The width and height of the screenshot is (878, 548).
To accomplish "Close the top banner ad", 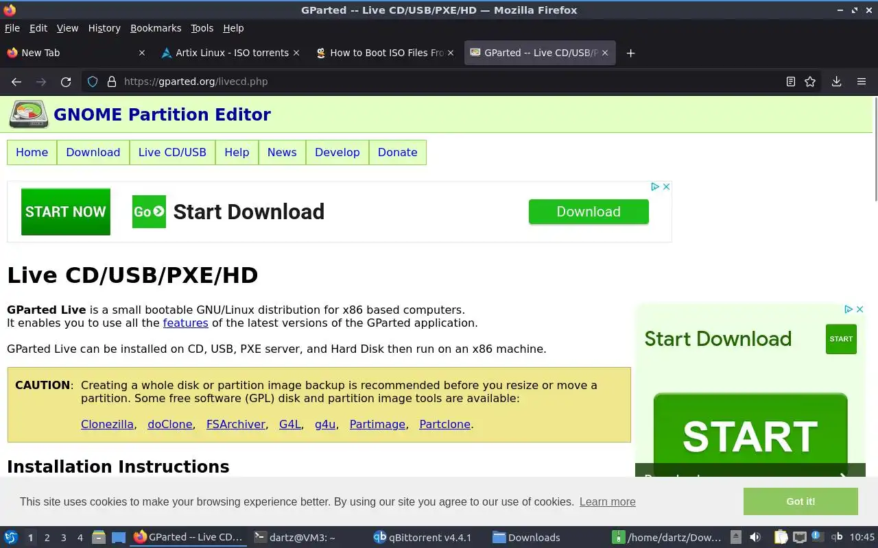I will pos(665,186).
